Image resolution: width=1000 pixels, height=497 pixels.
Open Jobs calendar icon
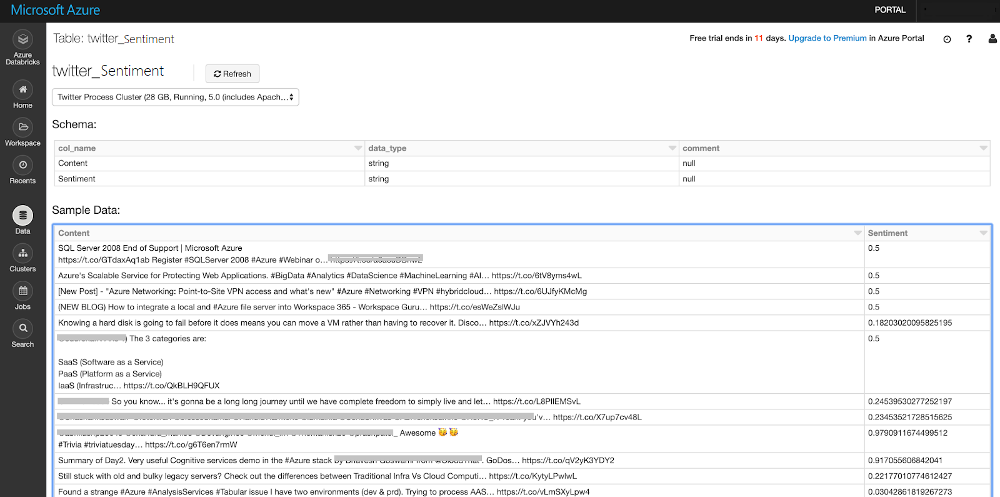pyautogui.click(x=22, y=291)
